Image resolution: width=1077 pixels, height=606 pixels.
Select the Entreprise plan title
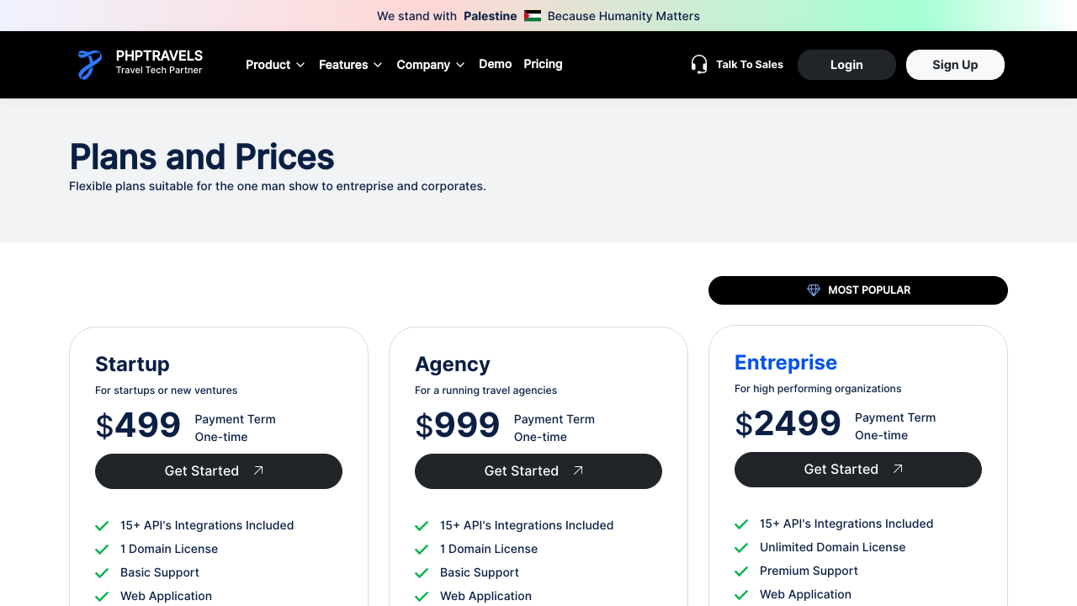point(785,363)
